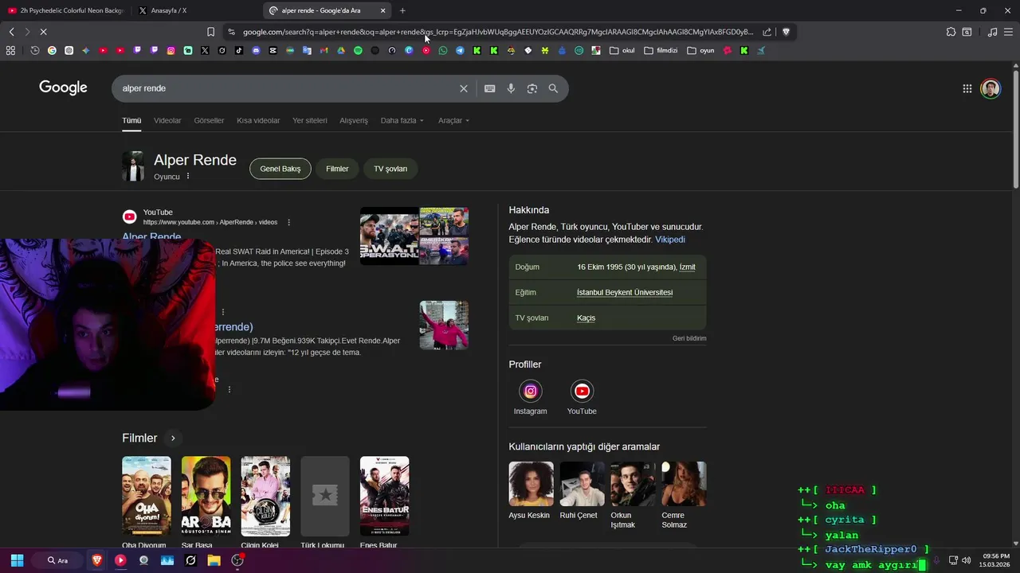Open the new tab plus button
The width and height of the screenshot is (1020, 573).
402,10
